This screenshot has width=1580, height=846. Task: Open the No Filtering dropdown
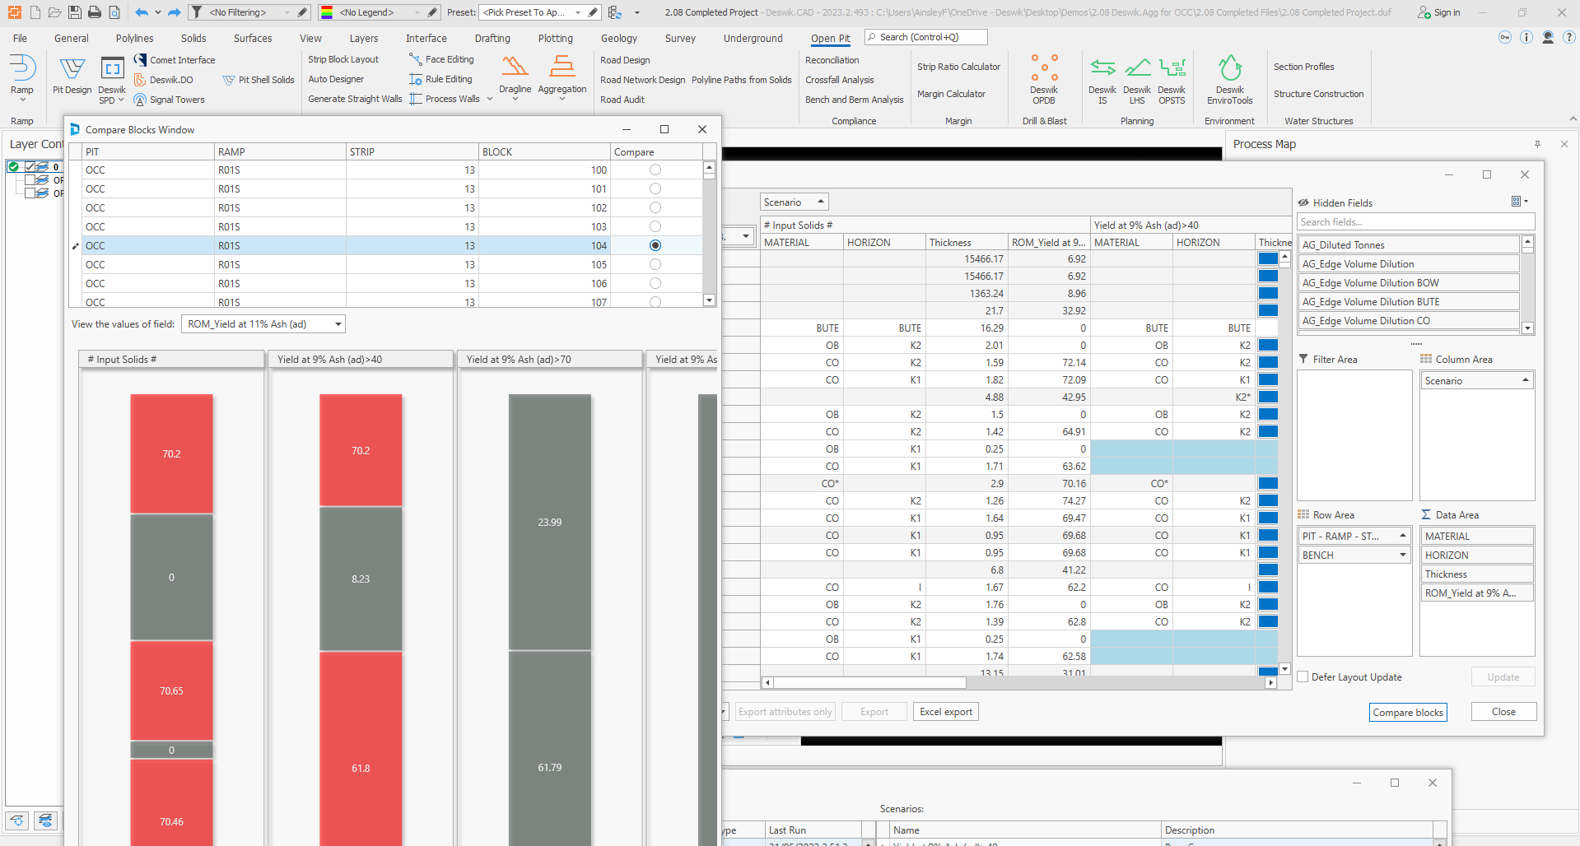(287, 12)
